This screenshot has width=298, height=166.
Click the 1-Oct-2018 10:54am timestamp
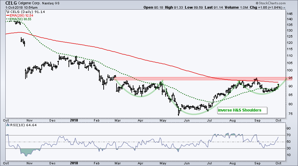pos(22,8)
